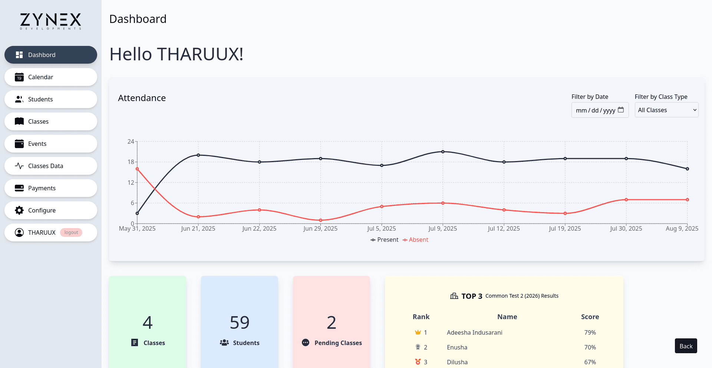Select the Jul 9, 2025 Present data point

tap(443, 152)
